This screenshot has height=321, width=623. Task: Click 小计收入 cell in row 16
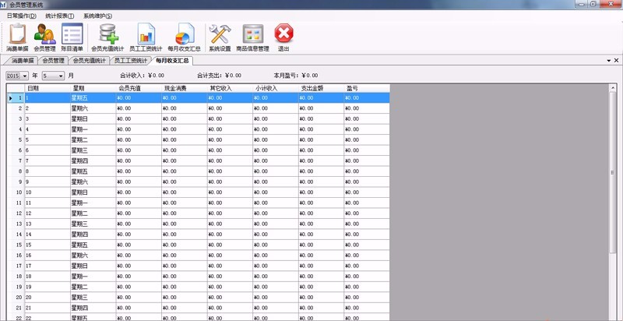pyautogui.click(x=276, y=255)
